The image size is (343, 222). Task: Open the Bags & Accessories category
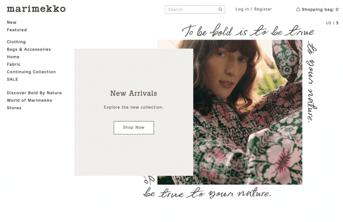pyautogui.click(x=29, y=49)
